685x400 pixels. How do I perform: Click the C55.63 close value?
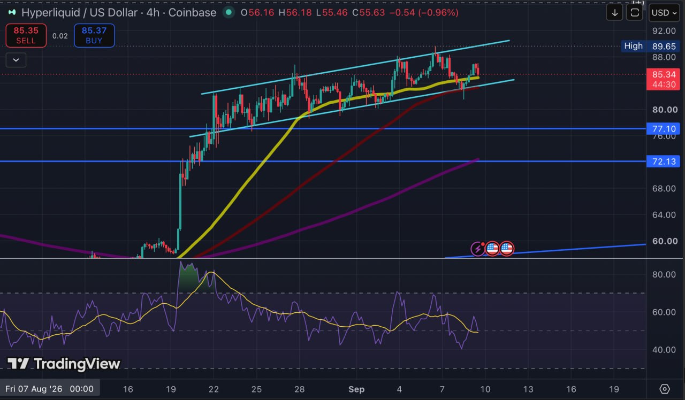(x=369, y=12)
